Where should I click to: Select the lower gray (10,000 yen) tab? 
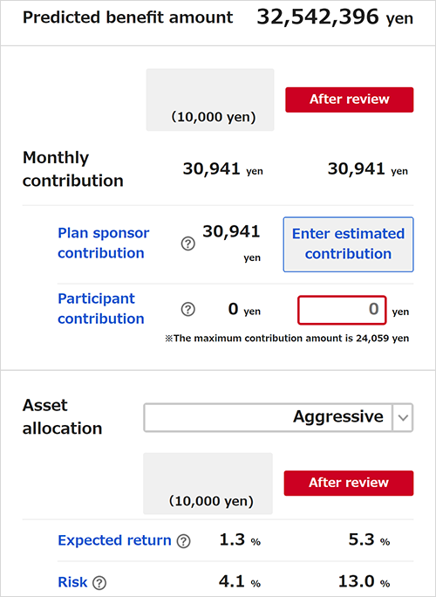point(208,484)
